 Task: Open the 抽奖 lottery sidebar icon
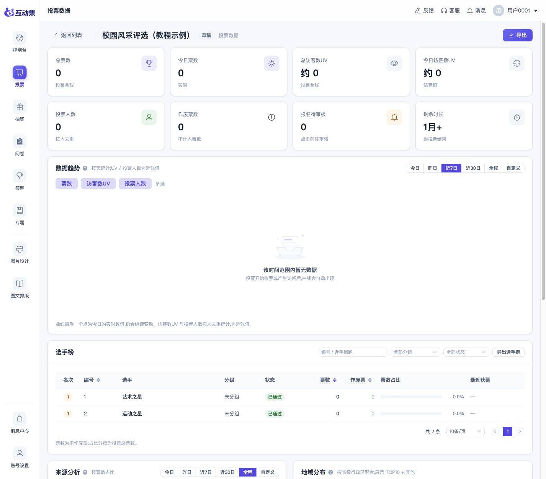click(x=20, y=107)
